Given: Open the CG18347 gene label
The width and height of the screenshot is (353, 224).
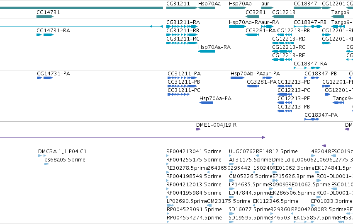Looking at the screenshot, I should click(x=305, y=4).
